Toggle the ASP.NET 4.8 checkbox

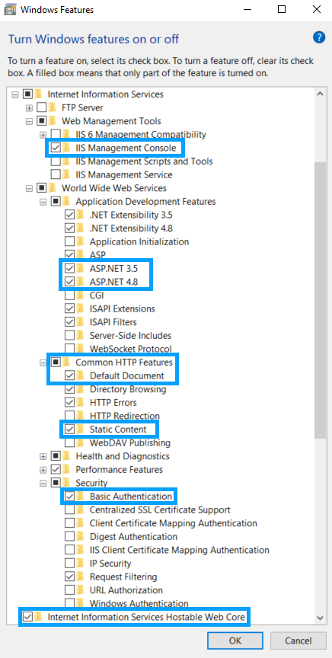coord(69,282)
